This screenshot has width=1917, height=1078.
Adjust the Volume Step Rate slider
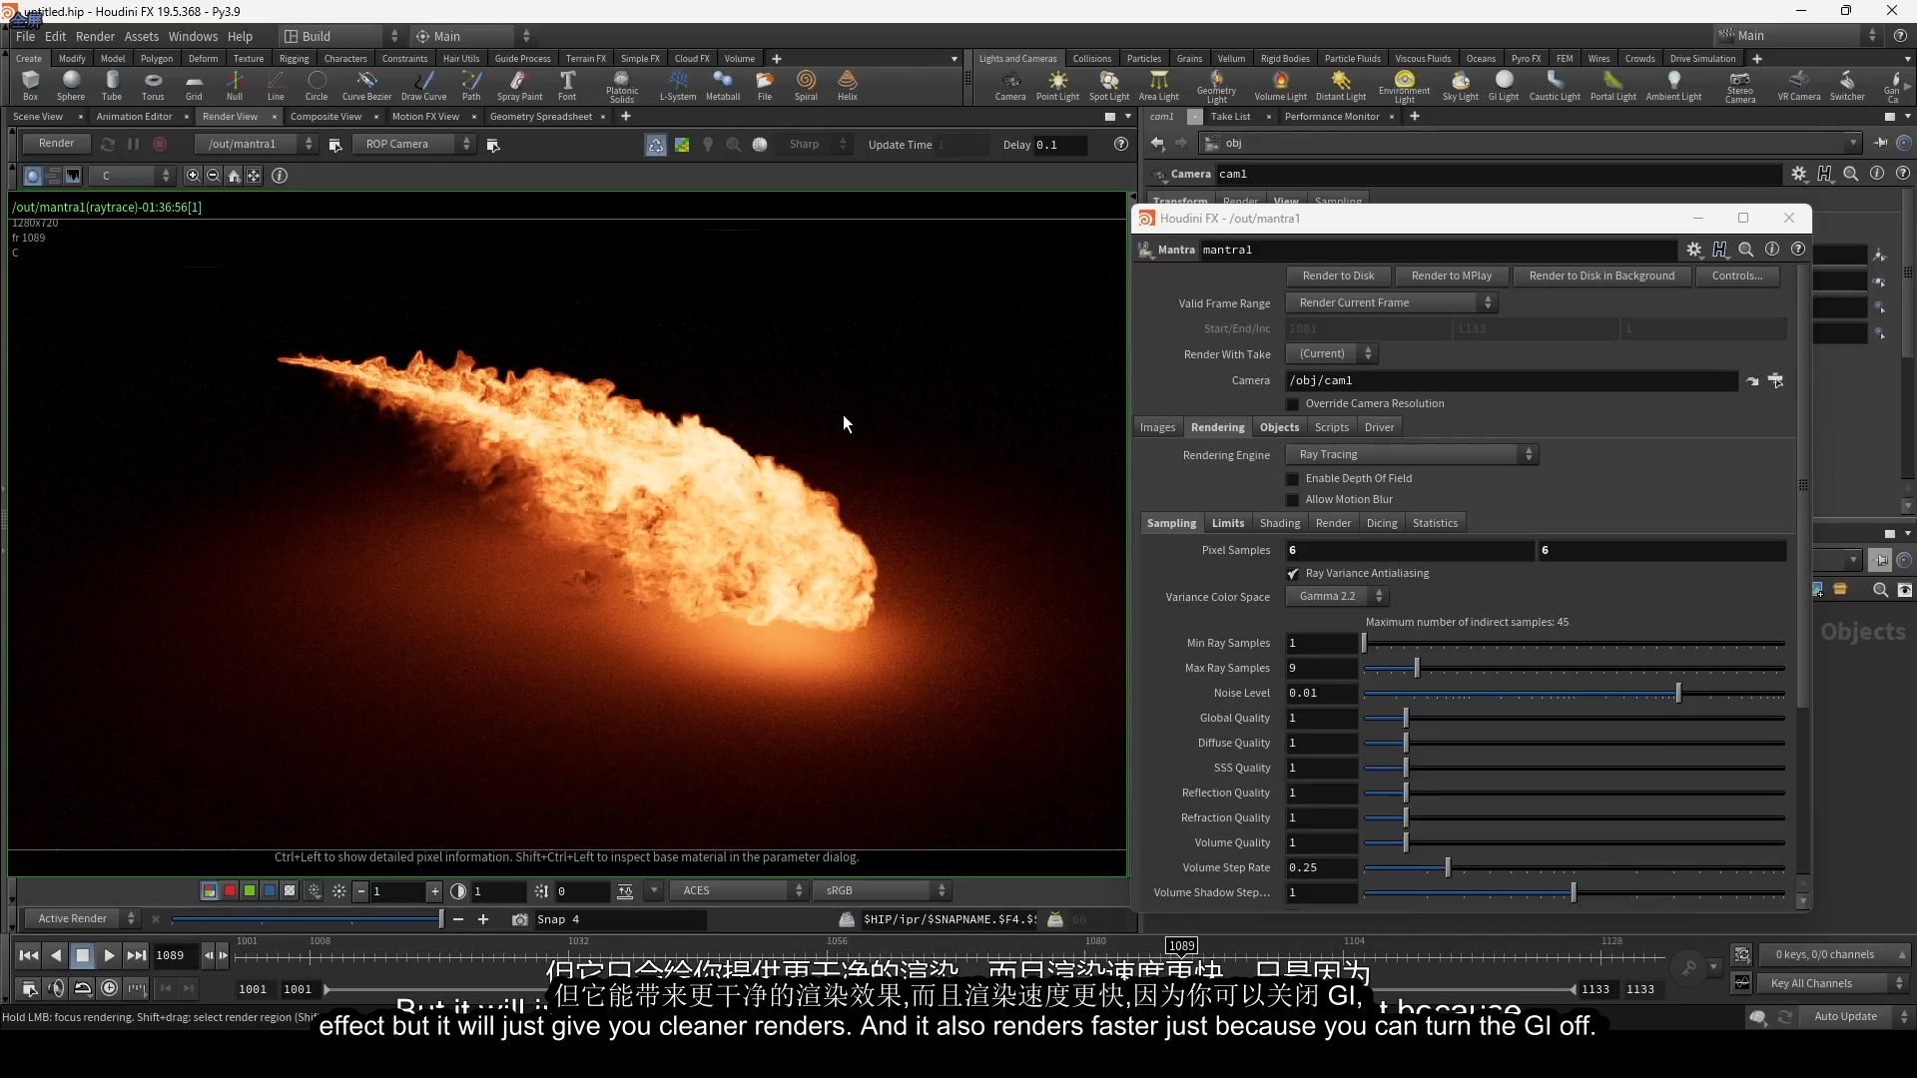(1574, 867)
